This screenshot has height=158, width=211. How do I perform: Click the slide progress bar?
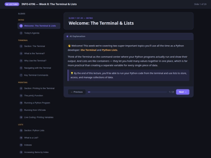point(127,92)
